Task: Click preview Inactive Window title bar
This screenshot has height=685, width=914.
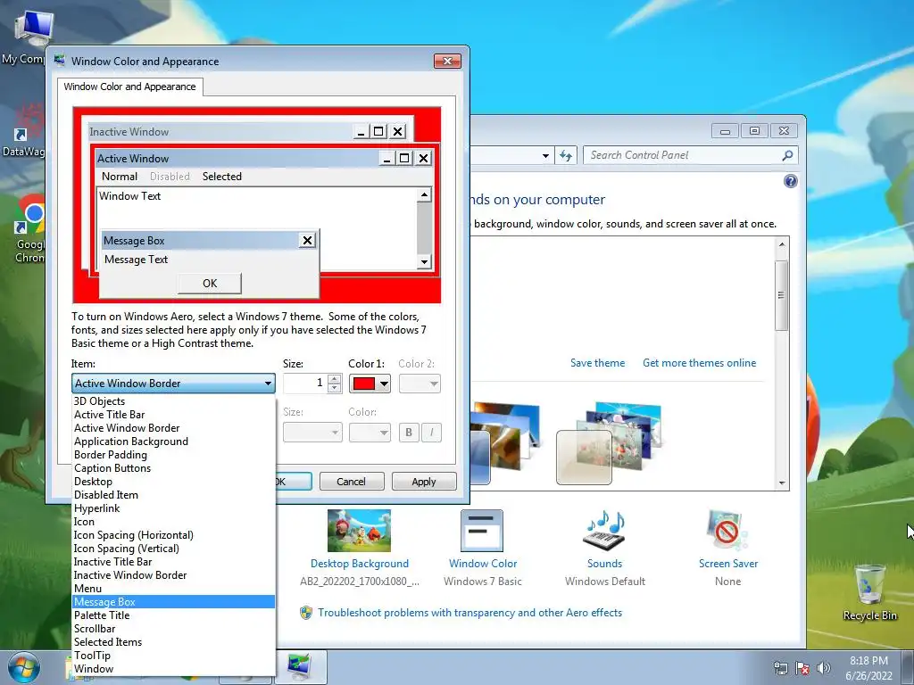Action: coord(220,132)
